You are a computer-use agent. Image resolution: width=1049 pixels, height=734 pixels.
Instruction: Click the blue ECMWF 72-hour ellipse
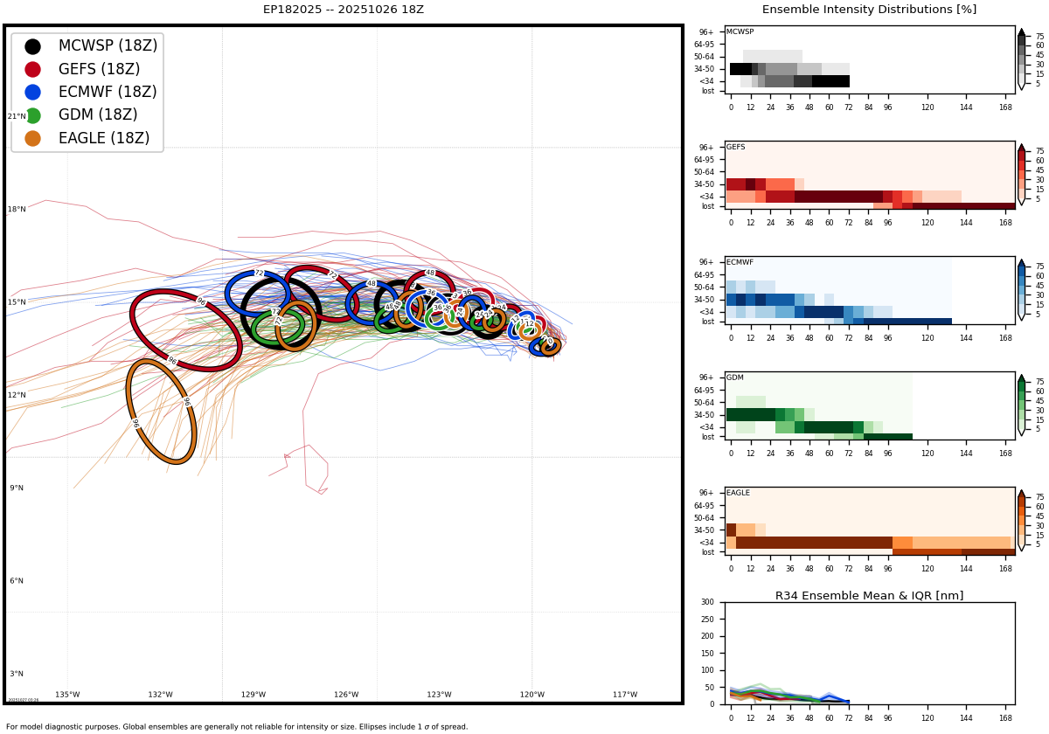(x=257, y=294)
